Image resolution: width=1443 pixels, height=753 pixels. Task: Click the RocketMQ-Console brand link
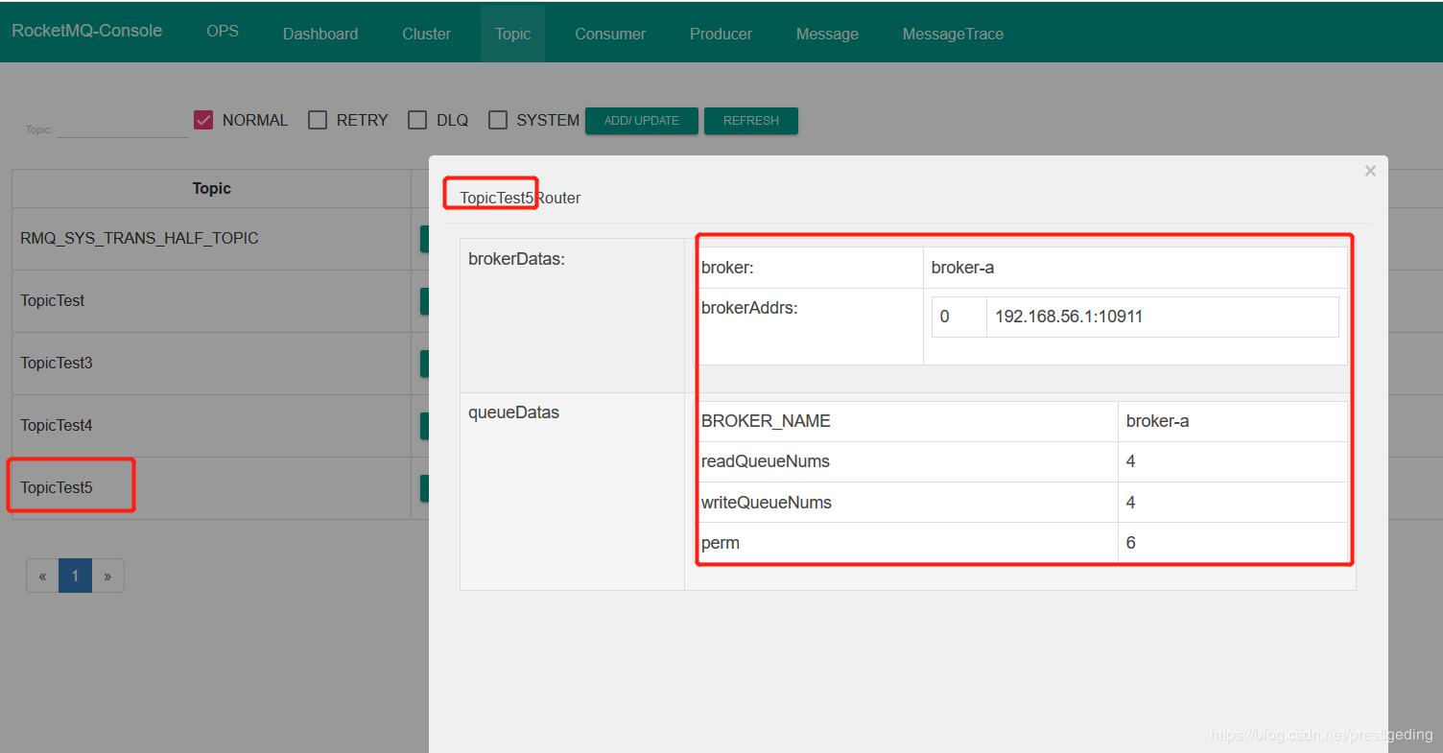pyautogui.click(x=87, y=31)
